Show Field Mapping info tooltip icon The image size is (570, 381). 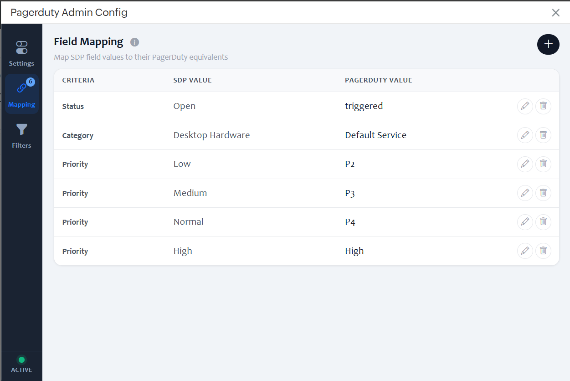point(134,42)
